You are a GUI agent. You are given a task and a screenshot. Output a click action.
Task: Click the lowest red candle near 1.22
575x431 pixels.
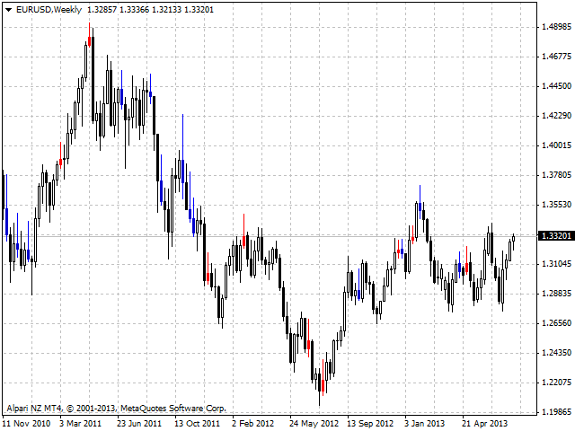321,385
